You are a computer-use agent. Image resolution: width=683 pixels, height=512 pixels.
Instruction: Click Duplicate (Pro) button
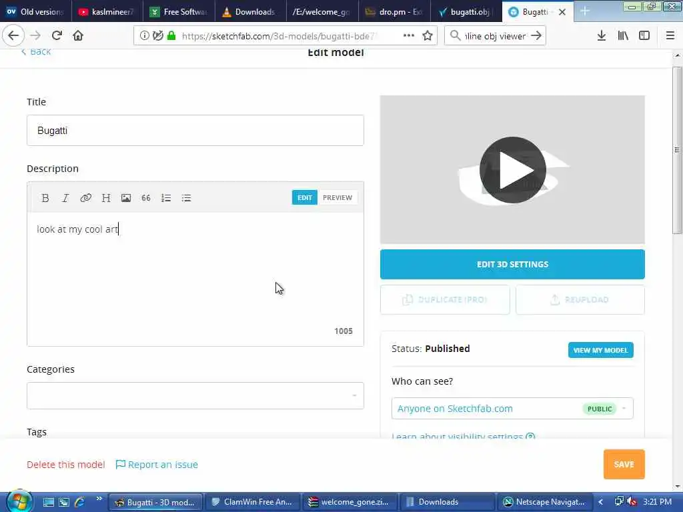[445, 299]
